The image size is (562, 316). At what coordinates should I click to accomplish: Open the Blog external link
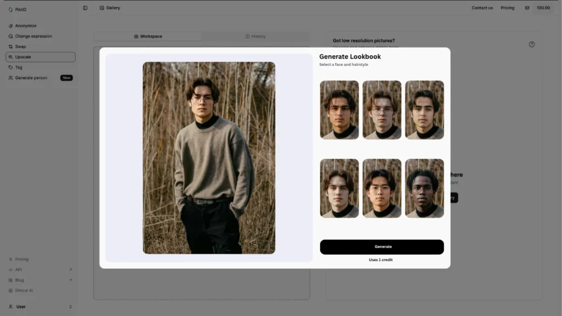20,280
